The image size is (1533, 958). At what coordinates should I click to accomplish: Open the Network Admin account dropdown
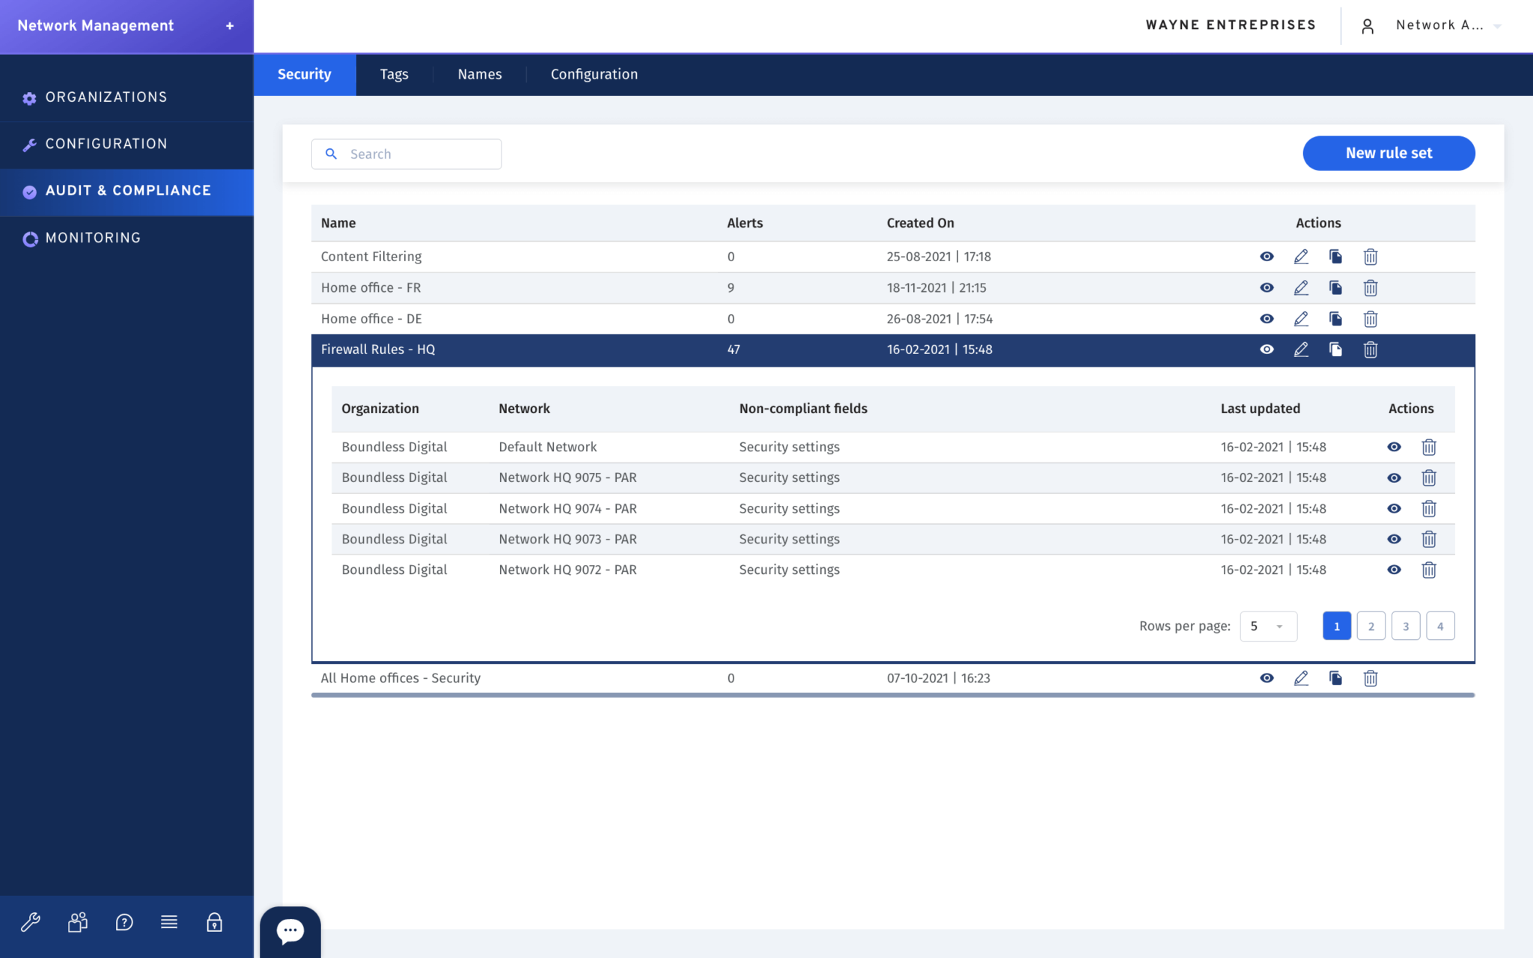(x=1446, y=25)
